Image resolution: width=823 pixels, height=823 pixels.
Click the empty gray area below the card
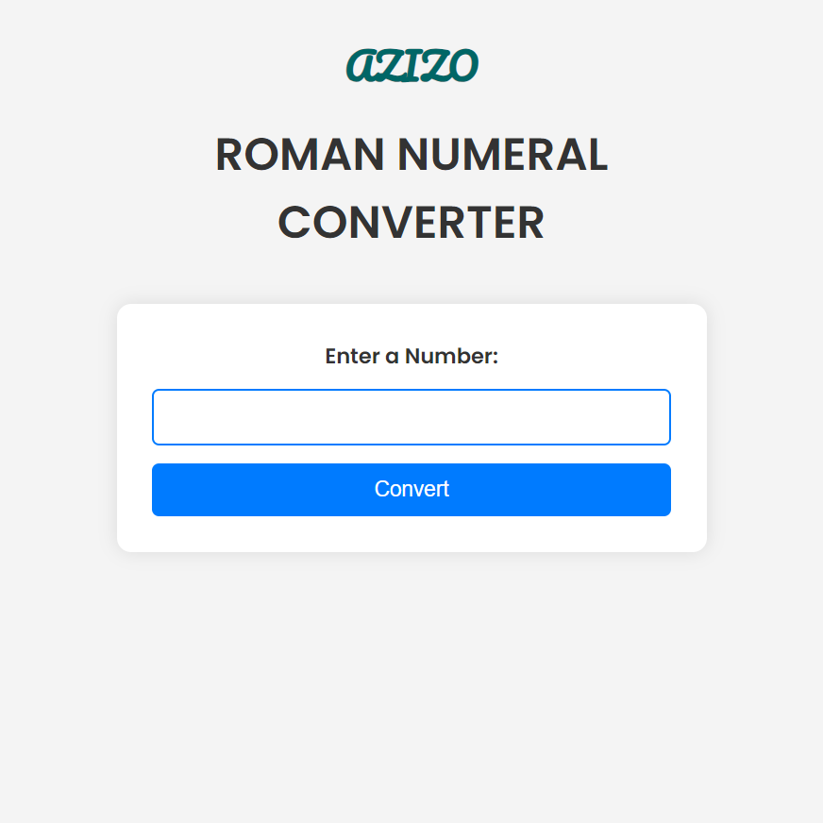[411, 689]
